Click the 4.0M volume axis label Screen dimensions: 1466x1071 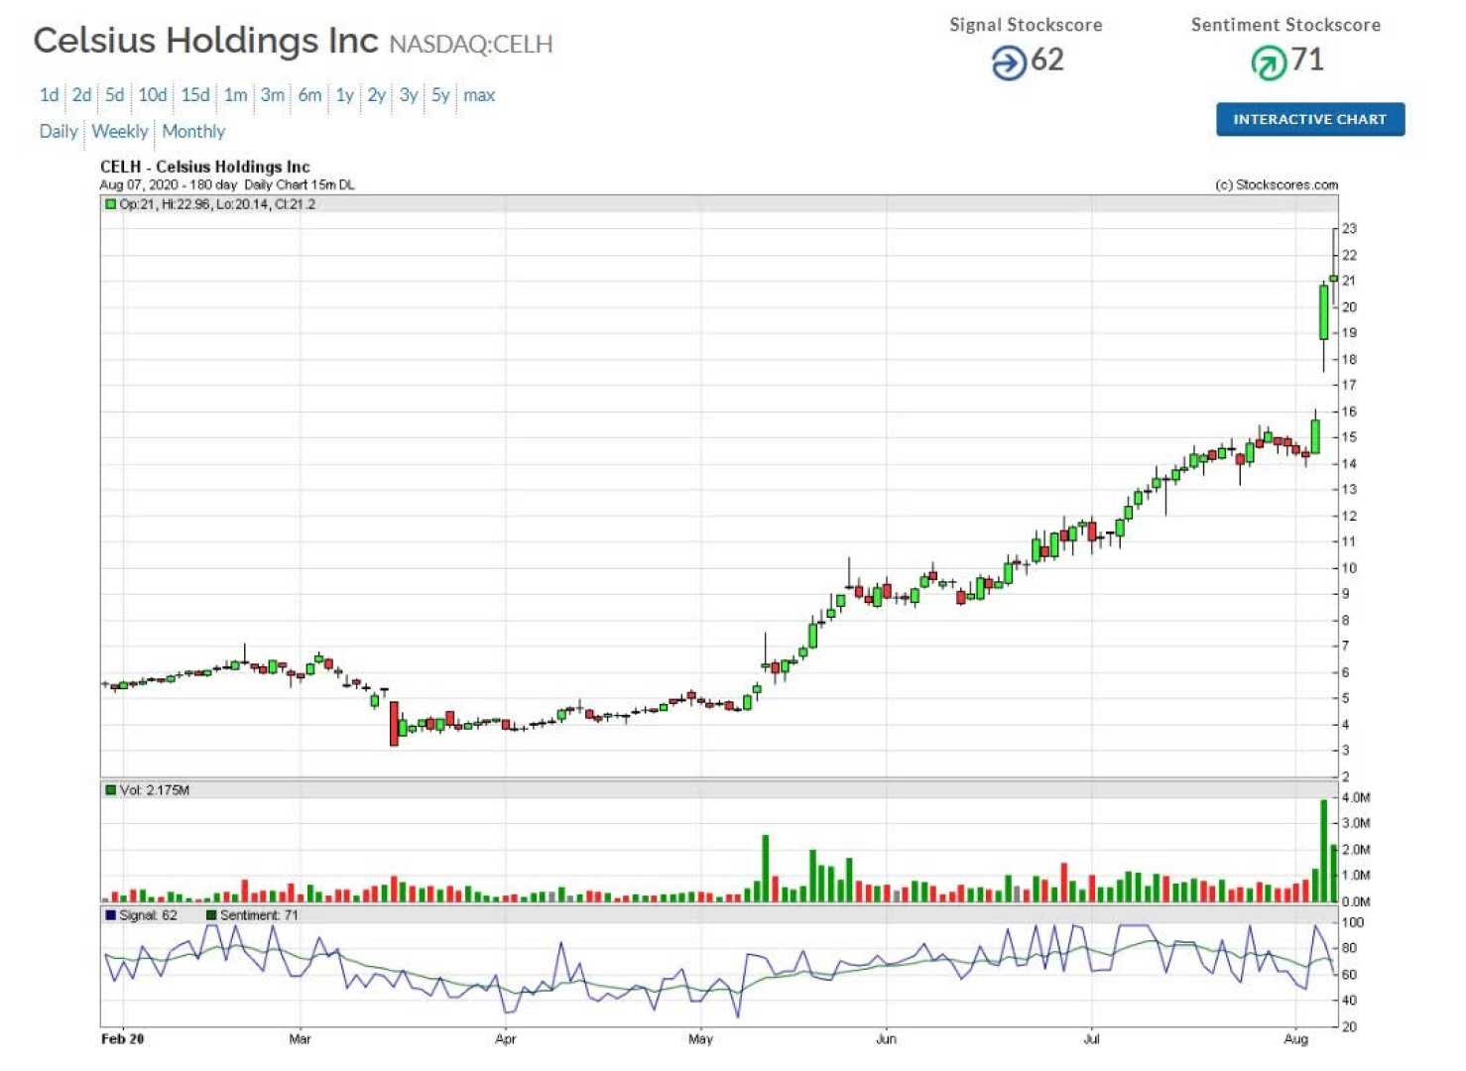coord(1356,797)
